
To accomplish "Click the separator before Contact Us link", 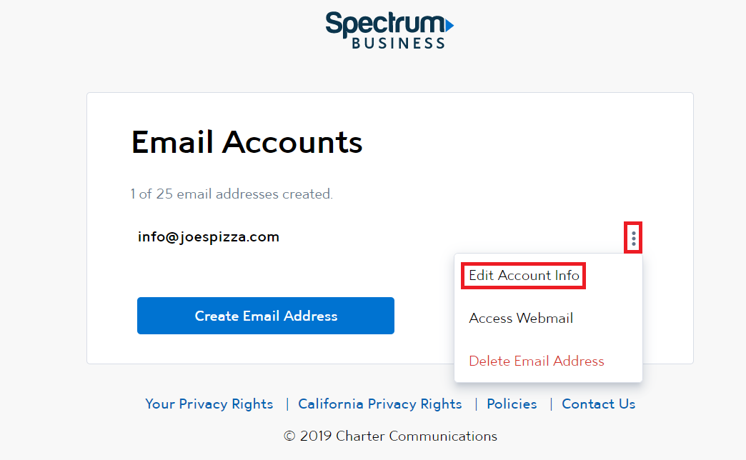I will (x=551, y=404).
